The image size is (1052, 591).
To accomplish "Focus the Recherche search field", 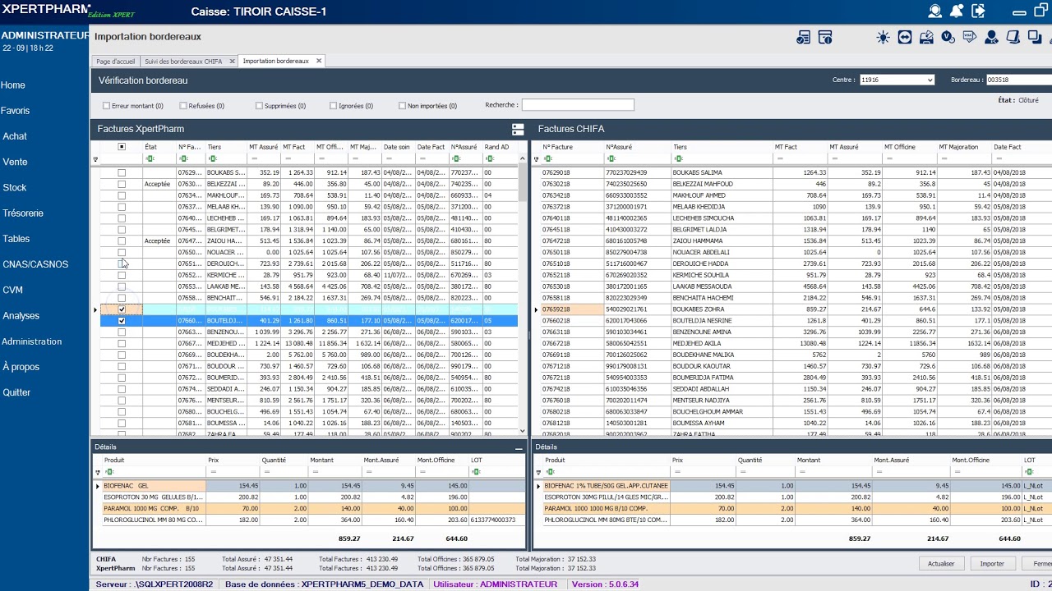I will pyautogui.click(x=578, y=105).
